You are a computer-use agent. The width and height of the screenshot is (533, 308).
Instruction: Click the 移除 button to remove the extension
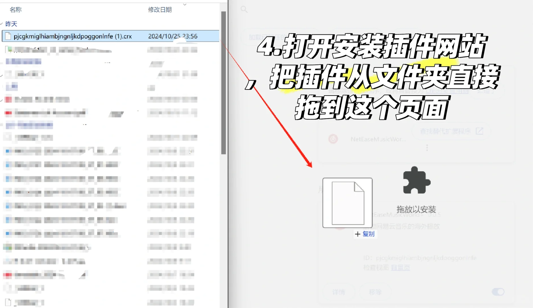[375, 292]
